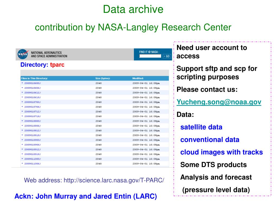The height and width of the screenshot is (209, 278).
Task: Click the NASA logo icon
Action: pos(23,54)
